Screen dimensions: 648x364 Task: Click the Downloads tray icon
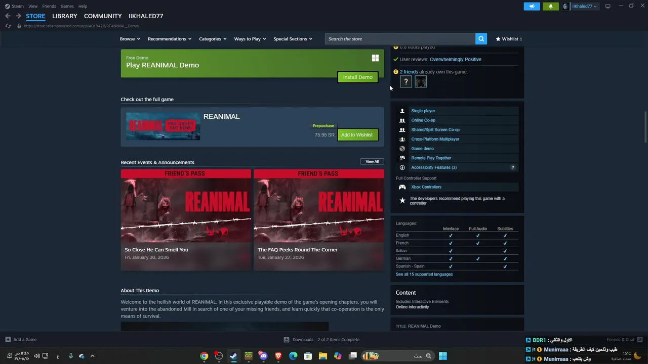pos(287,340)
